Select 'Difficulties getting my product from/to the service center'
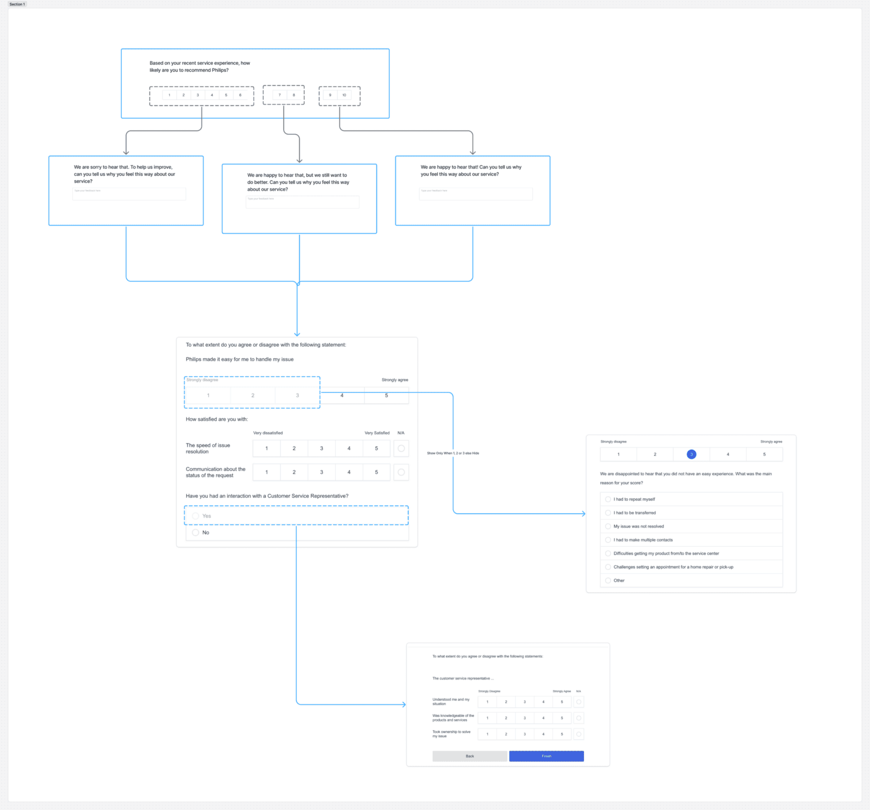Viewport: 870px width, 810px height. pyautogui.click(x=691, y=553)
